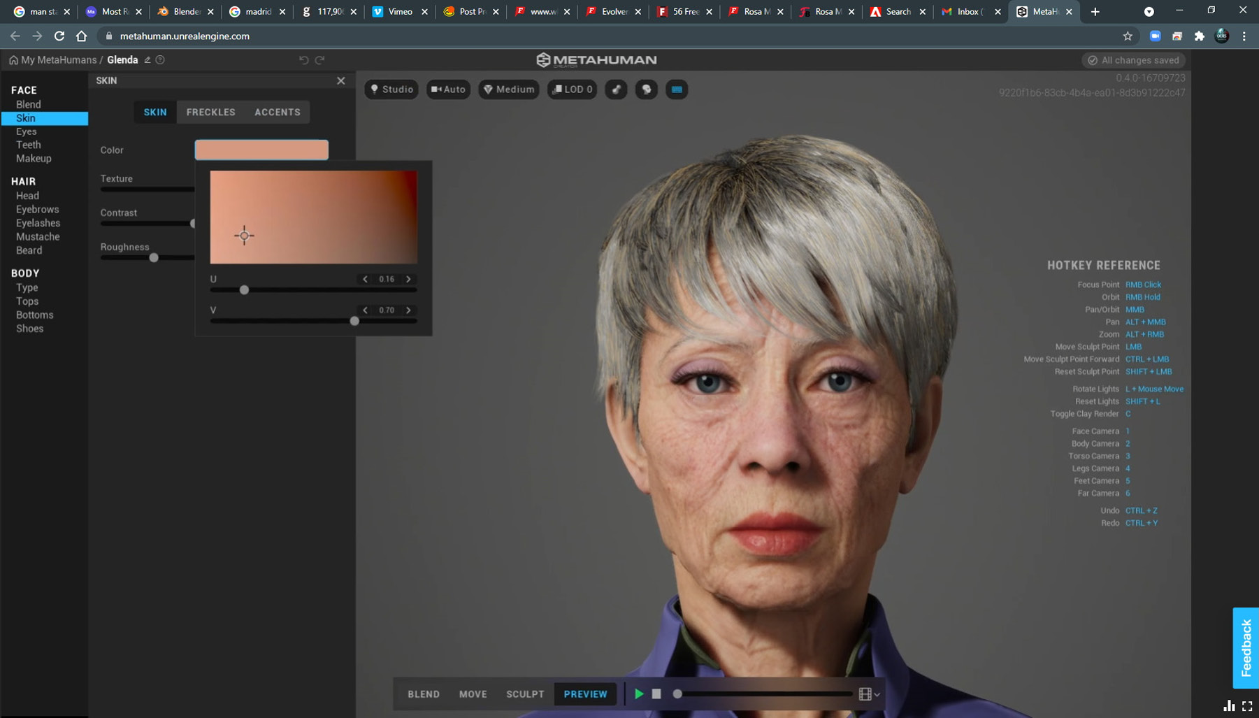
Task: Open Mustache settings
Action: coord(38,236)
